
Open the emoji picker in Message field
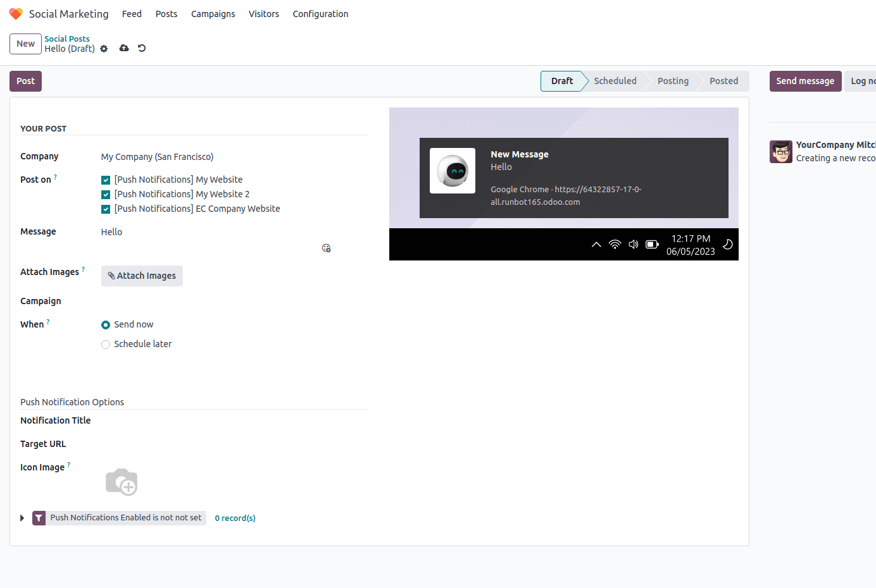pyautogui.click(x=326, y=248)
